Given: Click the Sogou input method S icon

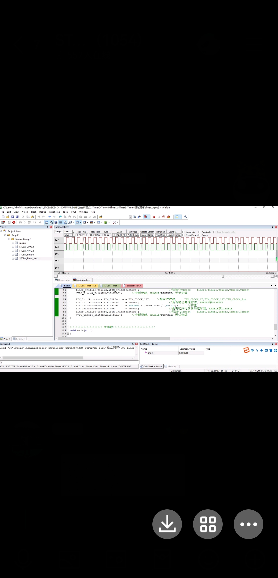Looking at the screenshot, I should [x=246, y=350].
